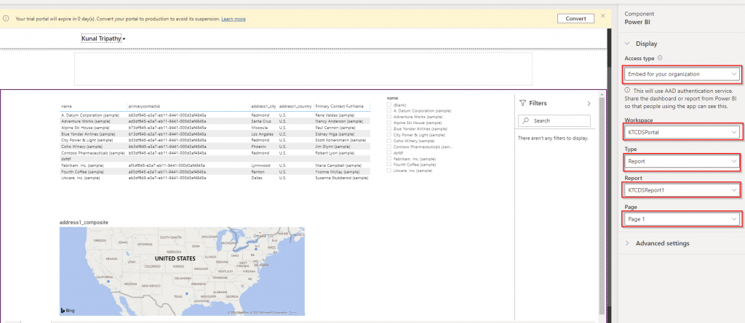Screen dimensions: 745x323
Task: Click the Lynnwood city cell
Action: pos(260,165)
